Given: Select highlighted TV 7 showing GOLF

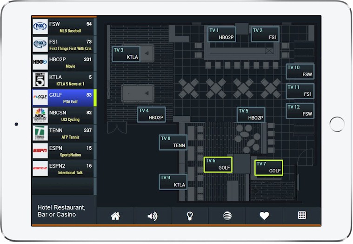Looking at the screenshot, I should click(268, 167).
